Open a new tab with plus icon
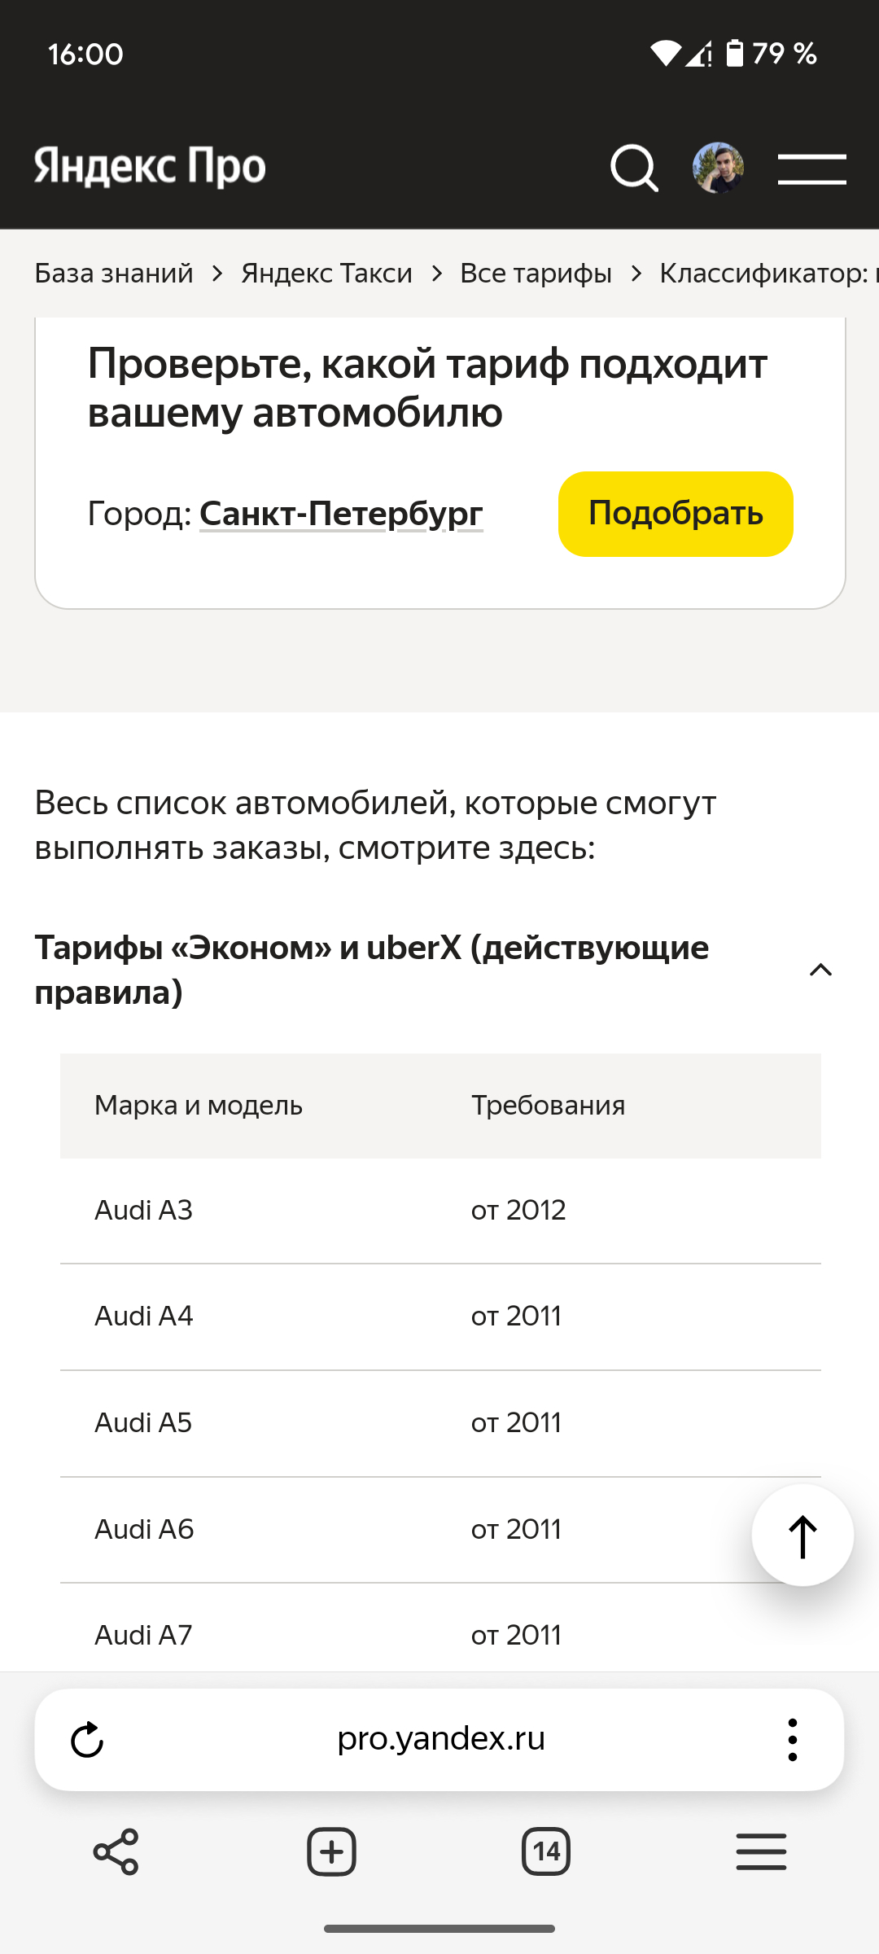This screenshot has height=1954, width=879. pyautogui.click(x=331, y=1852)
